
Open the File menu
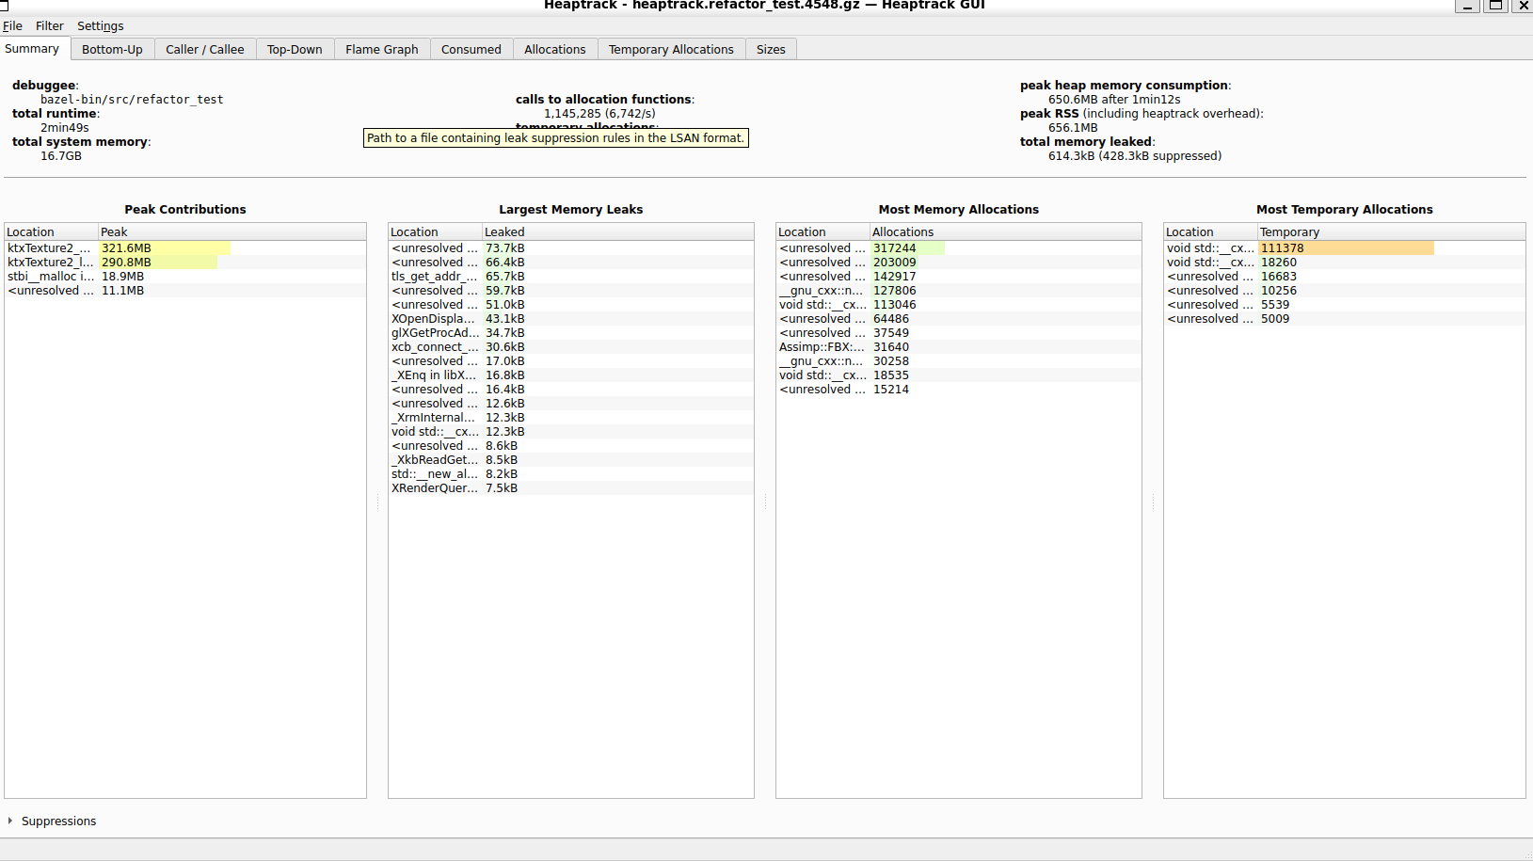coord(12,26)
